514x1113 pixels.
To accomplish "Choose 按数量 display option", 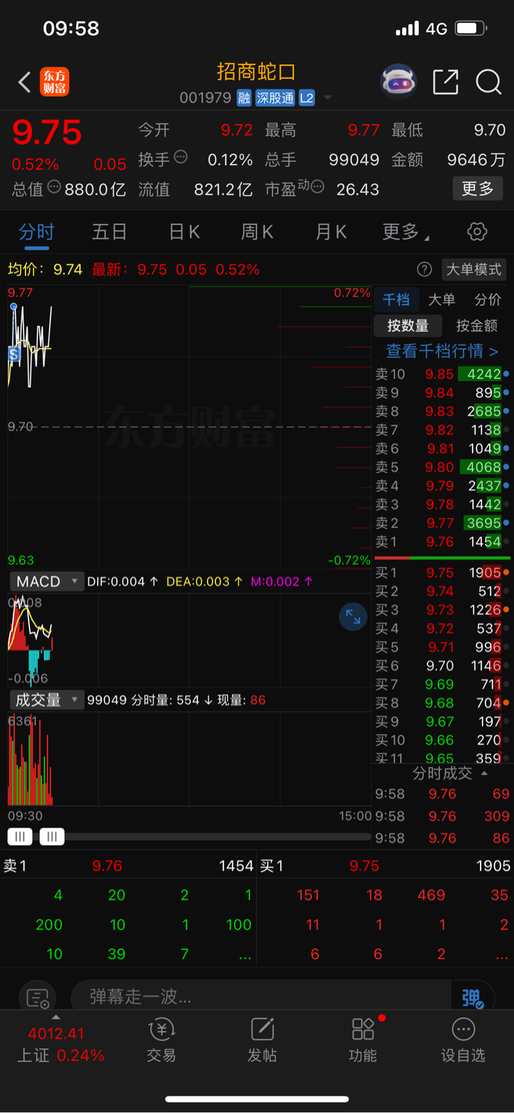I will pos(408,326).
